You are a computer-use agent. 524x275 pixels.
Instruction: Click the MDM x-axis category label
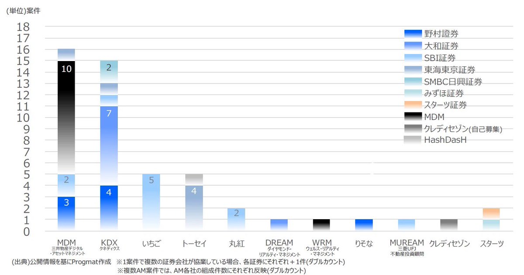coord(67,243)
